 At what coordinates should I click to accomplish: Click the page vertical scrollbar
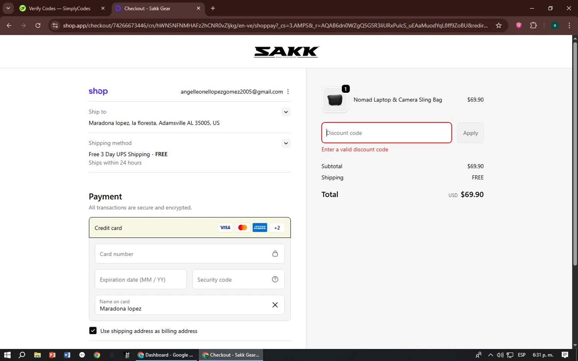click(575, 154)
